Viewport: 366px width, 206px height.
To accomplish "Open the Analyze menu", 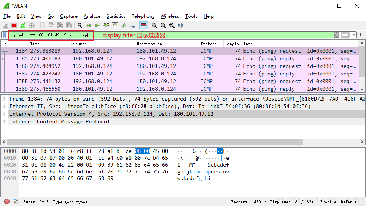I will [x=92, y=16].
